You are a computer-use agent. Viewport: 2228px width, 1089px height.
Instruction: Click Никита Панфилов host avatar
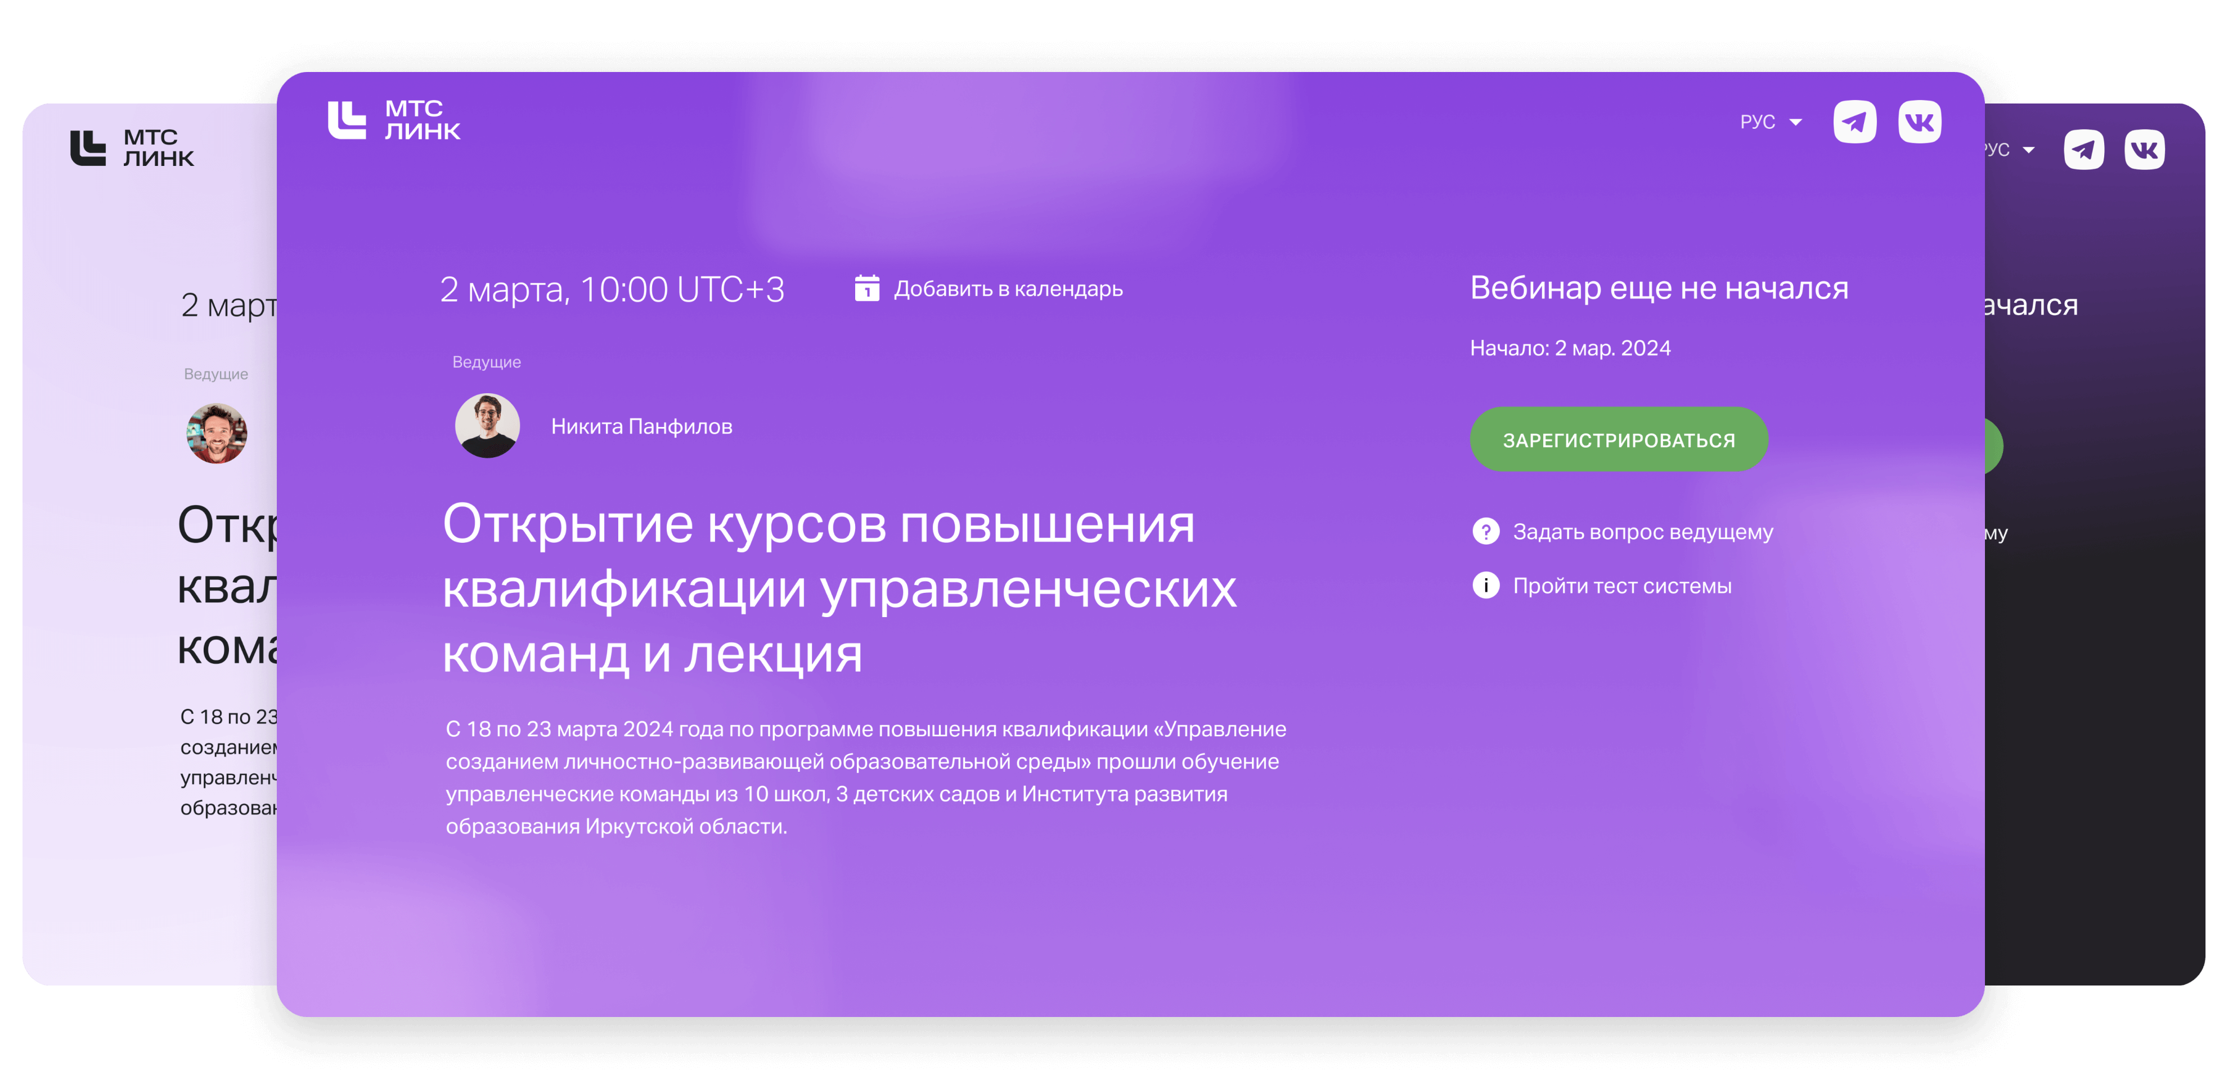pos(487,426)
